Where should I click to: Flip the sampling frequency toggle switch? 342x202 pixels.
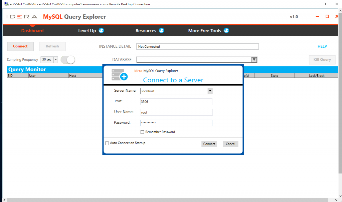[x=68, y=59]
